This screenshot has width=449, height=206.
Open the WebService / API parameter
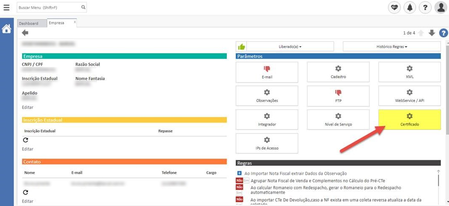[410, 96]
